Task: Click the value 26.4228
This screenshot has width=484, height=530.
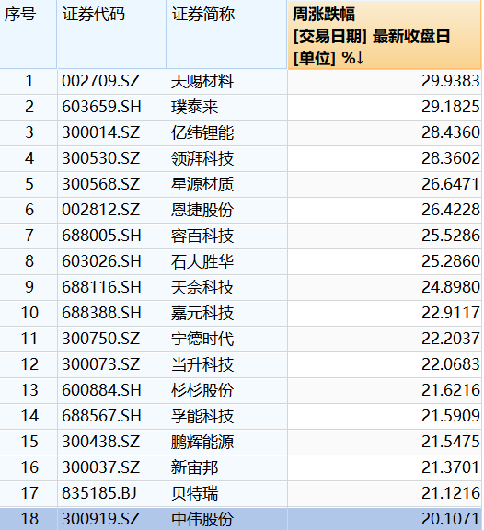Action: click(x=451, y=210)
